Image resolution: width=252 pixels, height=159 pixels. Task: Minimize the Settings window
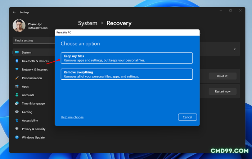click(x=221, y=10)
